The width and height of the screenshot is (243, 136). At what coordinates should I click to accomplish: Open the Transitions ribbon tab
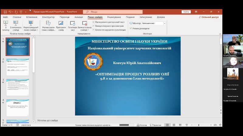point(64,17)
